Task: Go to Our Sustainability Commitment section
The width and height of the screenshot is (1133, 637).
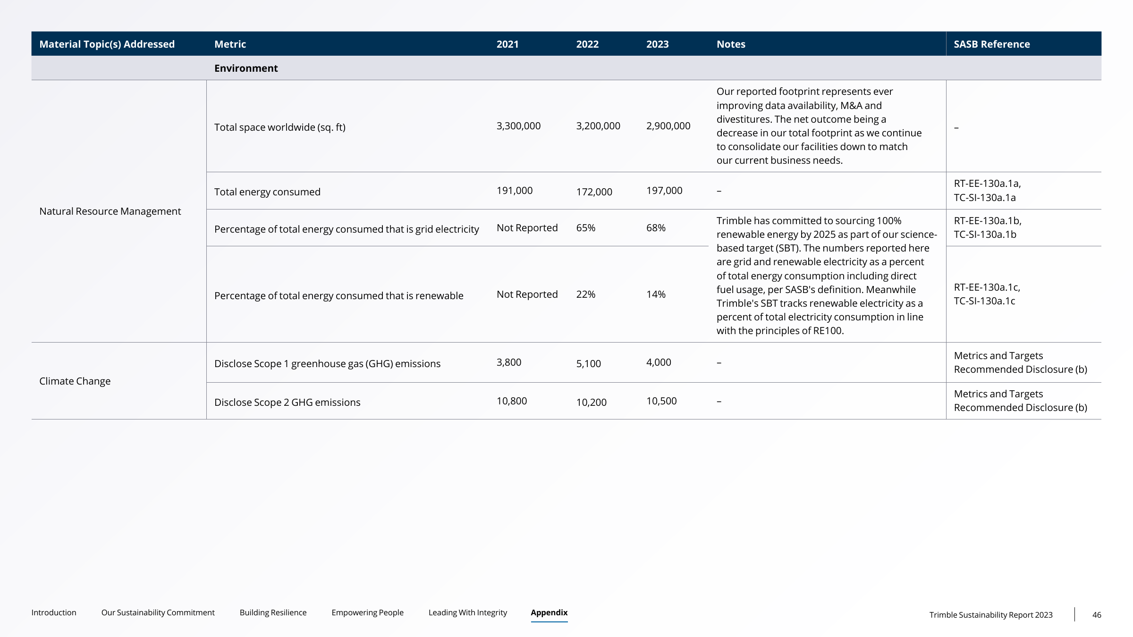Action: (x=158, y=612)
